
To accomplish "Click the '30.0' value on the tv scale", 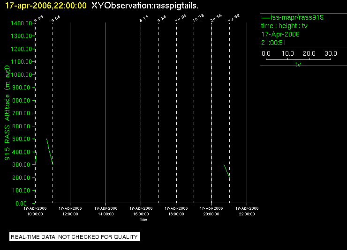I will point(331,53).
